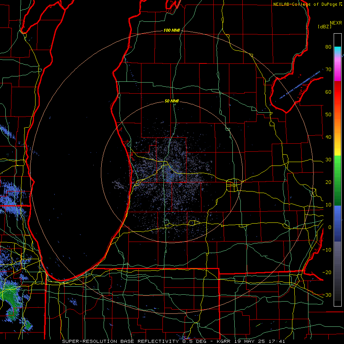Click the Super-Resolution Base Reflectivity caption

173,341
